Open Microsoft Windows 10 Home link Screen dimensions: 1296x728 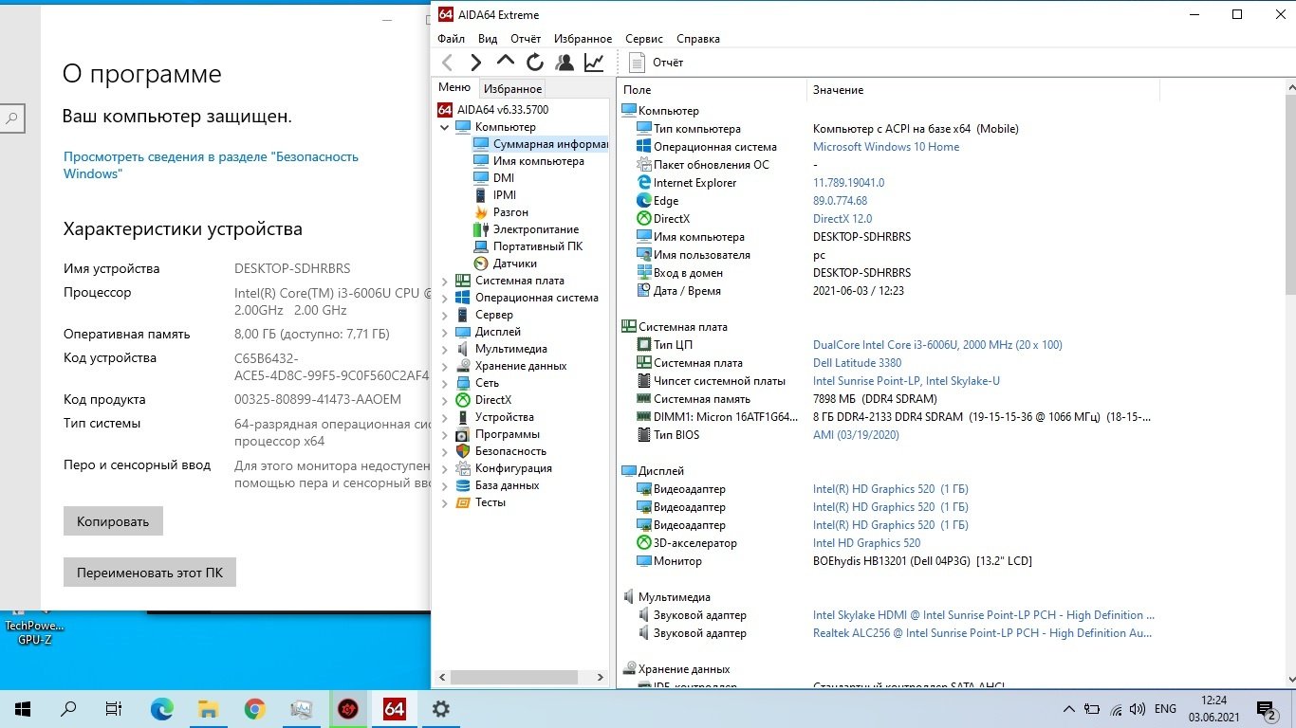886,147
